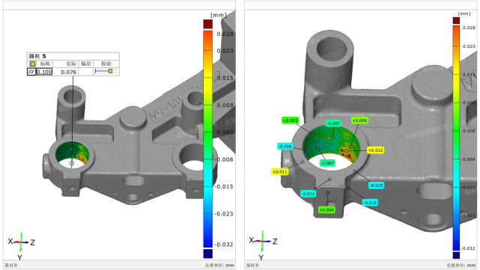Select the -0.016 label left of the bore
This screenshot has height=270, width=480.
285,147
